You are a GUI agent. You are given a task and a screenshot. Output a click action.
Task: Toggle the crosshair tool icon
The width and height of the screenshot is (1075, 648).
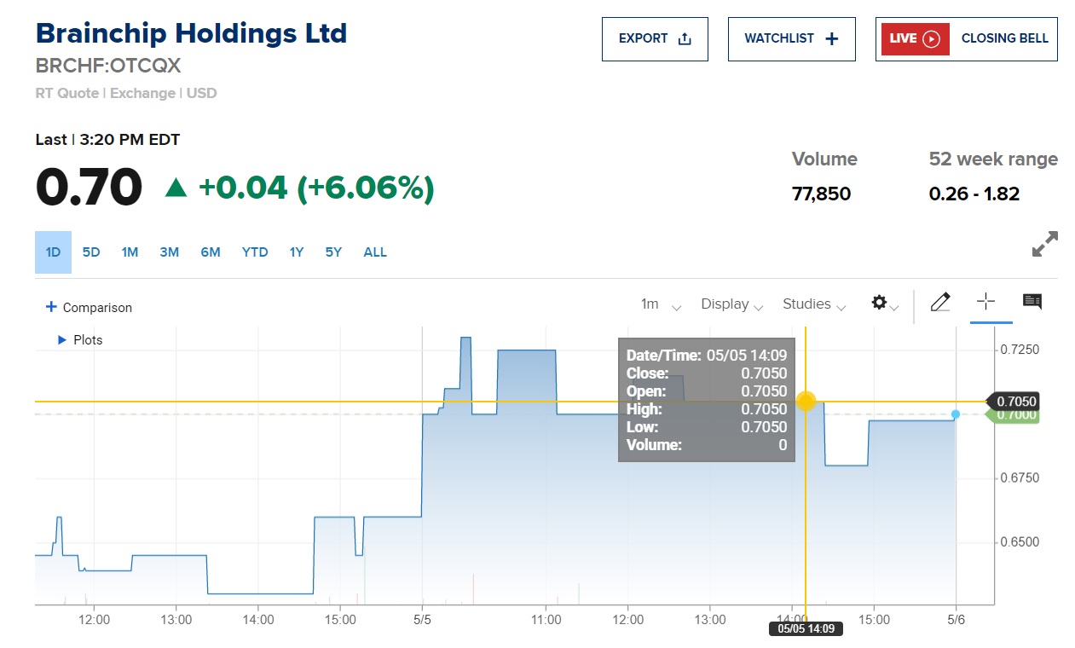tap(985, 302)
